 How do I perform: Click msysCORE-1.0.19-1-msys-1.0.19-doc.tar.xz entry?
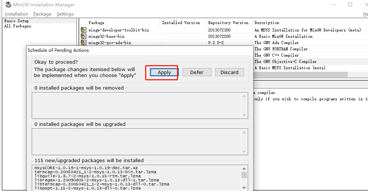(x=86, y=168)
